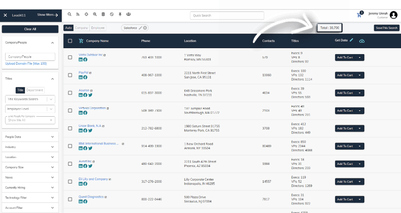Open the shopping cart in header
The height and width of the screenshot is (213, 401).
pos(359,15)
